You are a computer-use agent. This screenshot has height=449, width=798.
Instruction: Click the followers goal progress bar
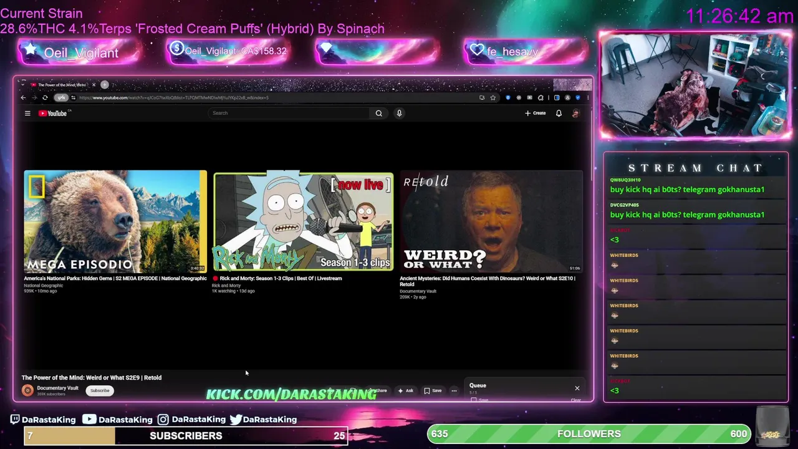click(589, 434)
